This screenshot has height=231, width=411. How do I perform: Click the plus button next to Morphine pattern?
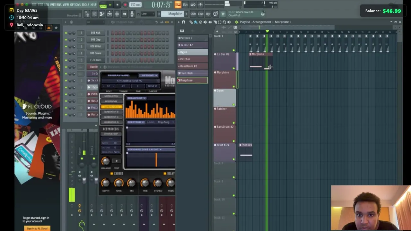point(186,14)
